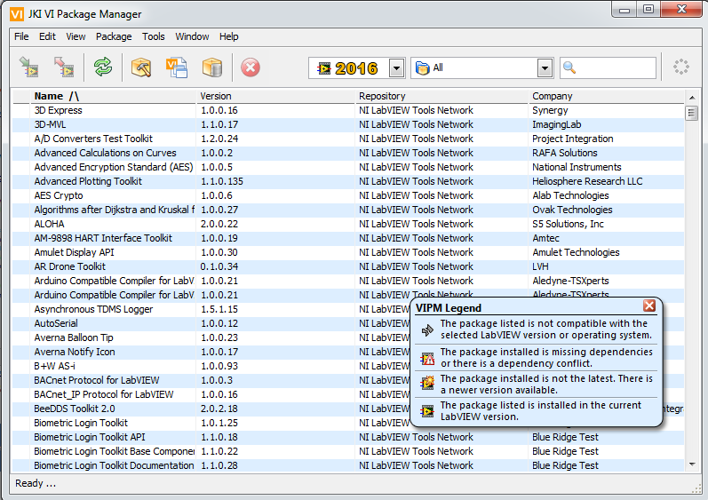
Task: Select A/D Converters Test Toolkit
Action: point(347,139)
